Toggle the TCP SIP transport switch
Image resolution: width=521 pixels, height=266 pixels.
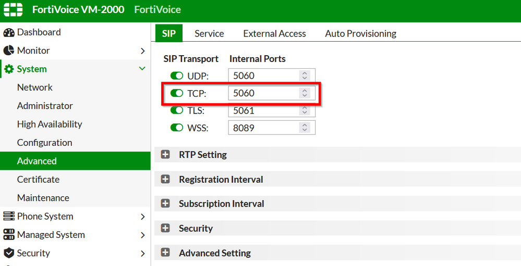point(177,94)
